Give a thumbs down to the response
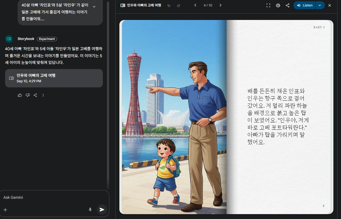Image resolution: width=341 pixels, height=219 pixels. tap(28, 95)
